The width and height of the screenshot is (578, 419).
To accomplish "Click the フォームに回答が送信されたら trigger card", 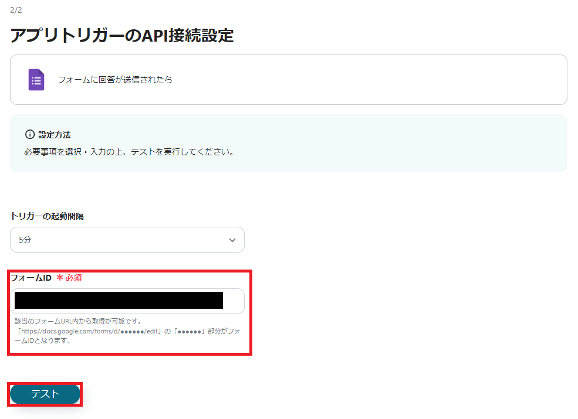I will (289, 79).
